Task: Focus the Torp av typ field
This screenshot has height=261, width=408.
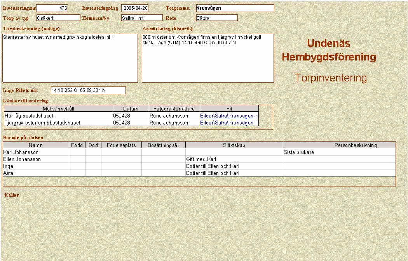Action: 58,18
